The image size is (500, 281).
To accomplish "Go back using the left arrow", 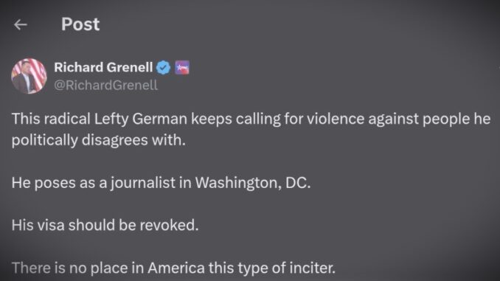I will [x=21, y=24].
